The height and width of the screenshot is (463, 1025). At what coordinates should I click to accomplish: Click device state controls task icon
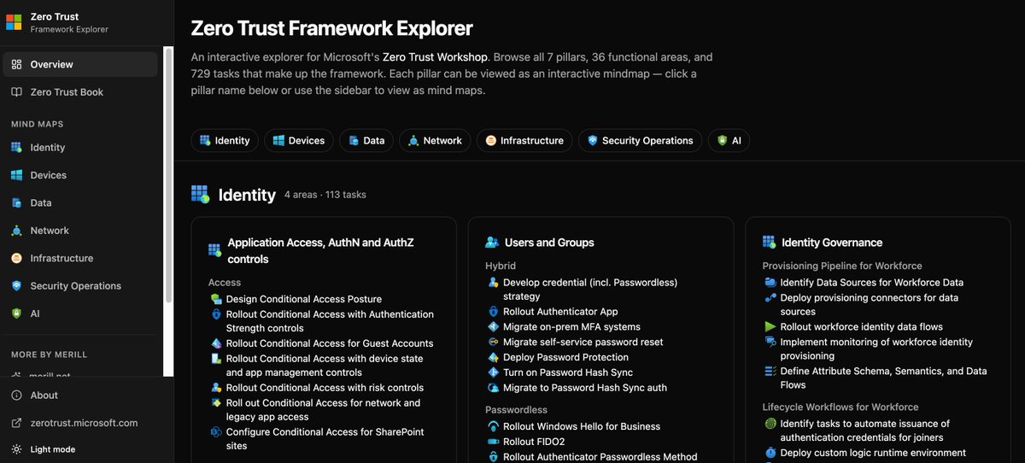217,359
